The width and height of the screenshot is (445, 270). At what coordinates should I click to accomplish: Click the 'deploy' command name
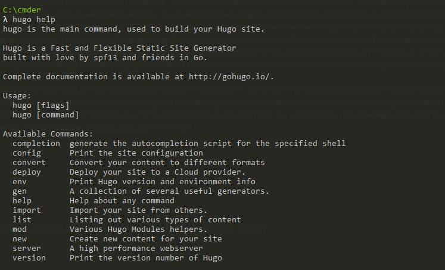27,172
